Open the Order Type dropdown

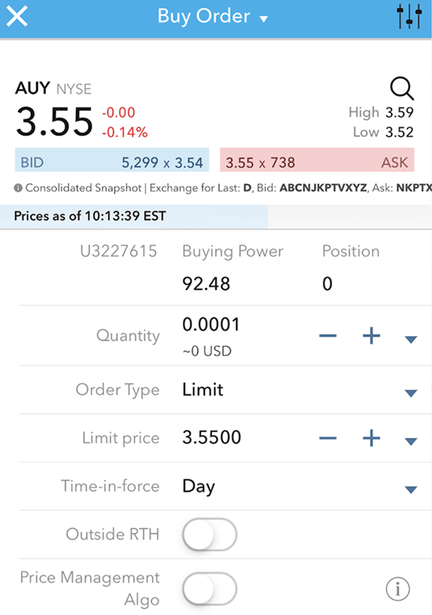(410, 392)
